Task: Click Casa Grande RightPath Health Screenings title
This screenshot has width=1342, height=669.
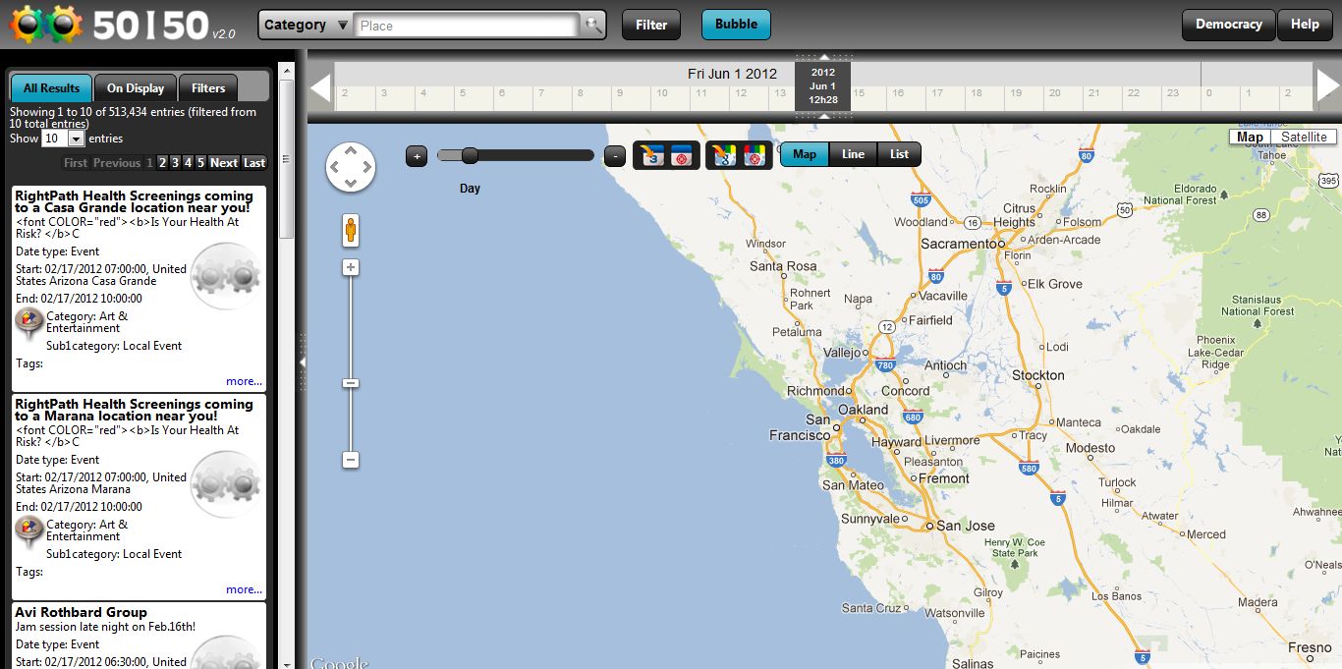Action: click(134, 201)
